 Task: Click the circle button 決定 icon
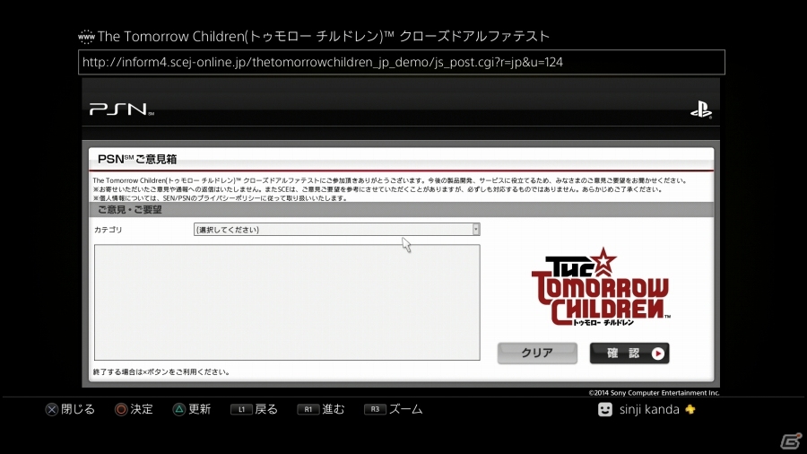coord(121,410)
